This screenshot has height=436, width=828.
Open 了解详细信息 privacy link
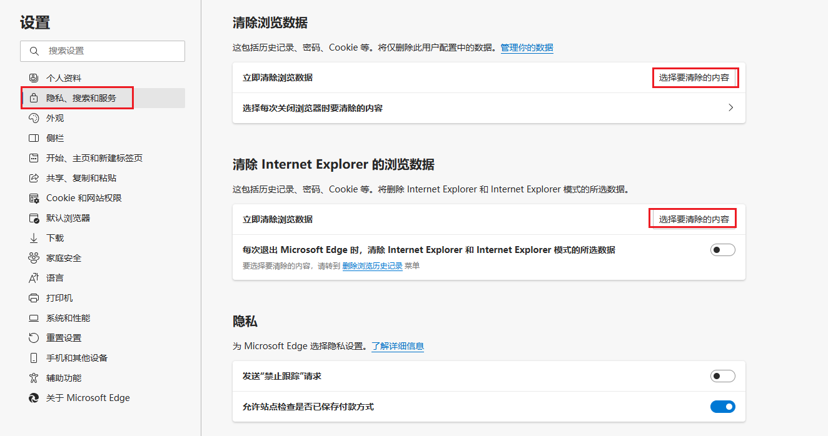point(398,346)
